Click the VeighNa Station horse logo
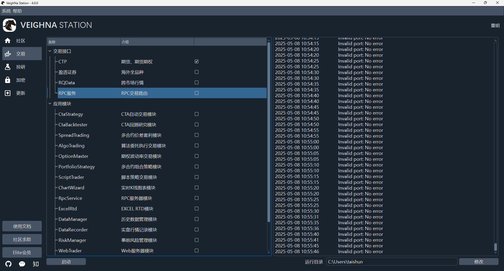The image size is (504, 271). click(9, 25)
